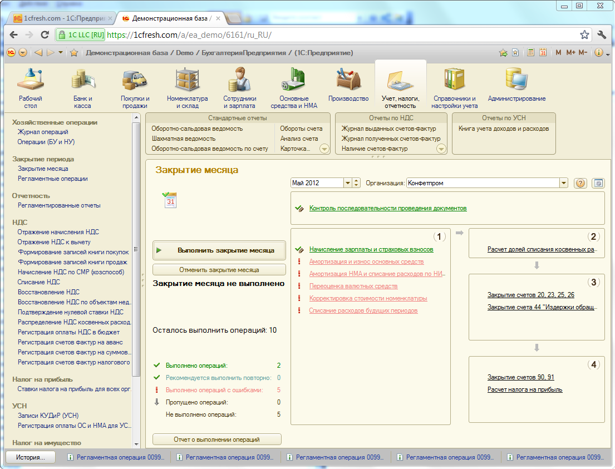Screen dimensions: 615x469
Task: Open the Покупки и продажи truck icon
Action: point(135,81)
